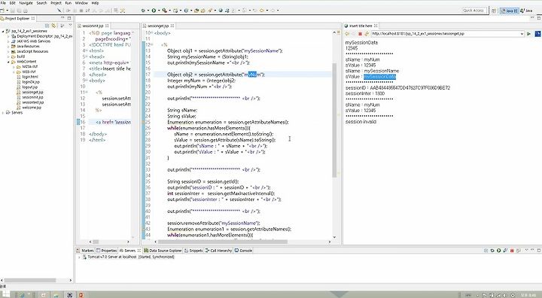Expand Java Resources node

coord(8,47)
